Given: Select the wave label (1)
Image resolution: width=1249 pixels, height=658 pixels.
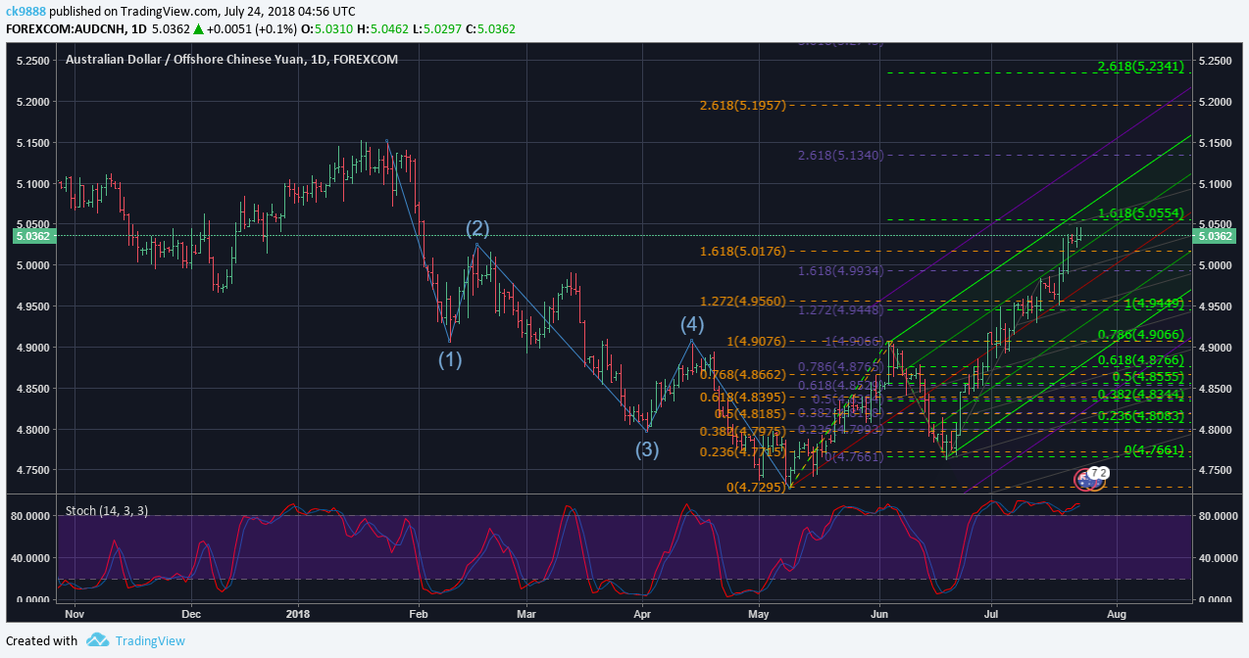Looking at the screenshot, I should tap(450, 359).
